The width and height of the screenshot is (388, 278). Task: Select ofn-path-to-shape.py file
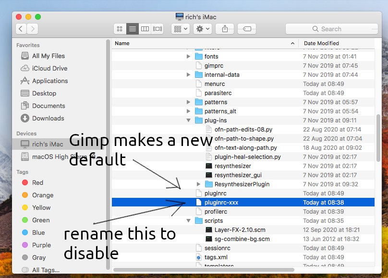[x=243, y=138]
